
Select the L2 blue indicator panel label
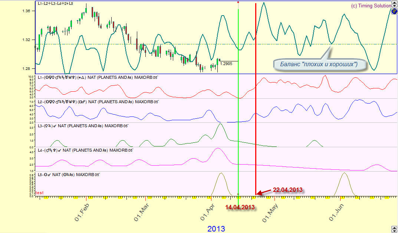click(98, 101)
